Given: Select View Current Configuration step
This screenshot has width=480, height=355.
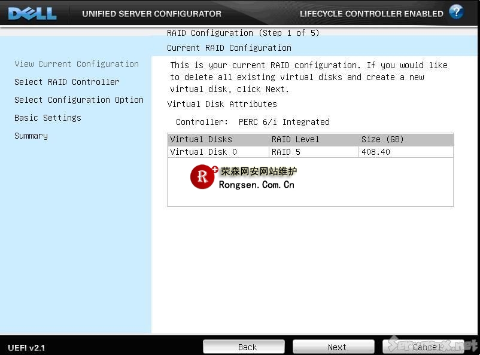Looking at the screenshot, I should click(x=77, y=64).
